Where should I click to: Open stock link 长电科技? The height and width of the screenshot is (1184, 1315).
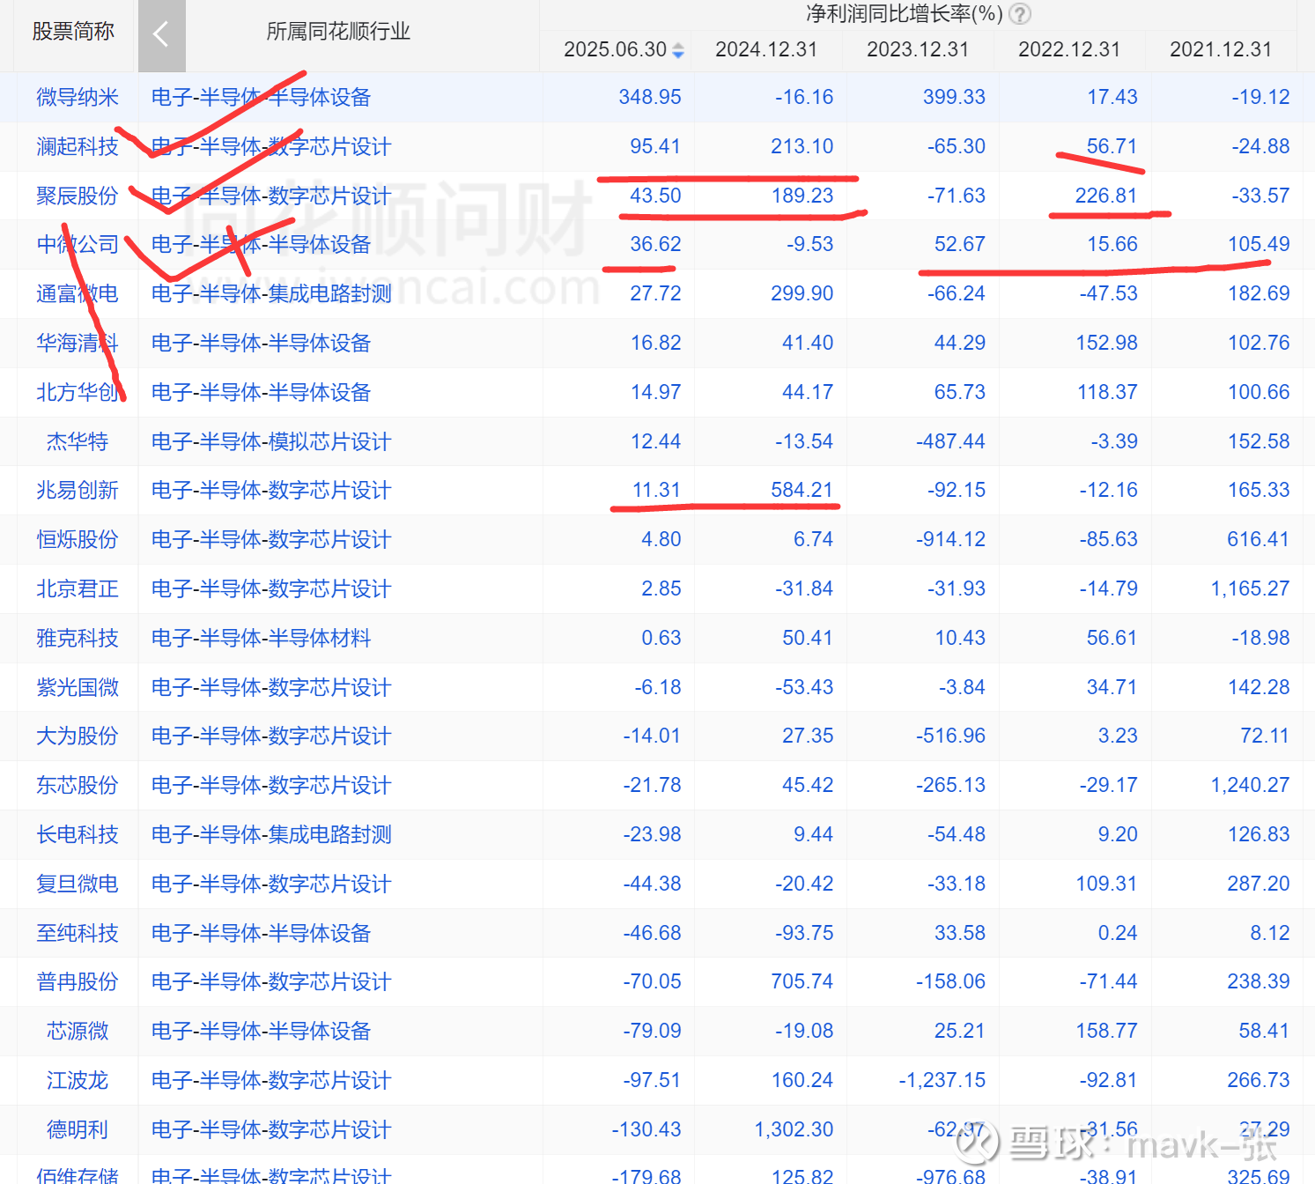(x=78, y=834)
